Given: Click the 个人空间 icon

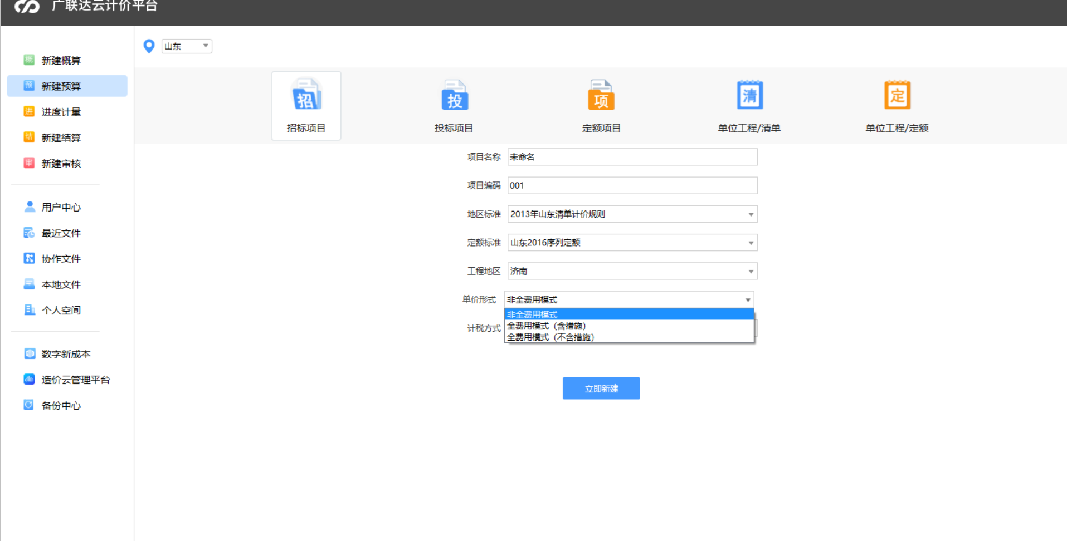Looking at the screenshot, I should click(x=30, y=309).
